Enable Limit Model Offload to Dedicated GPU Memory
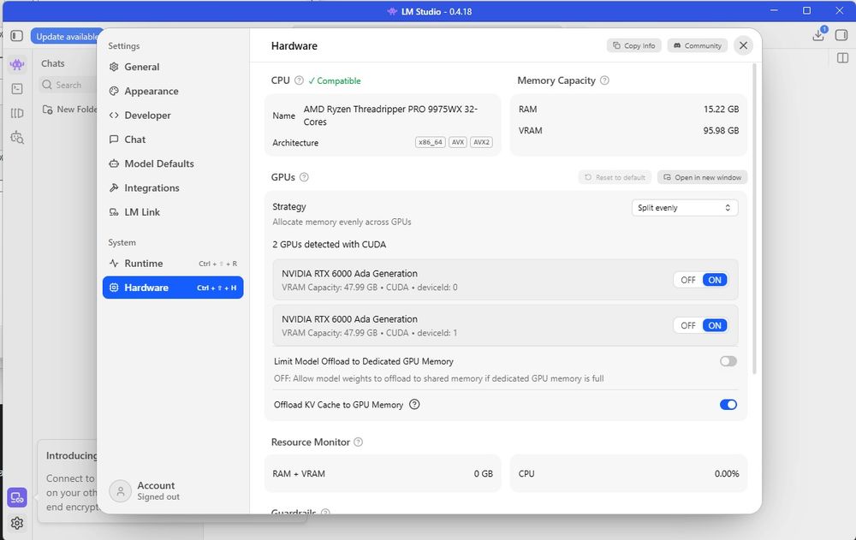This screenshot has height=540, width=856. coord(728,361)
